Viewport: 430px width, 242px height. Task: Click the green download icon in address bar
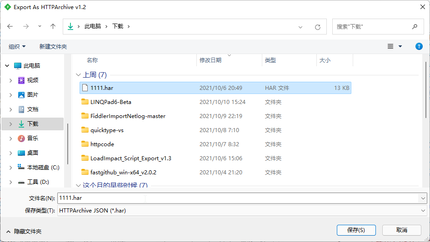pyautogui.click(x=70, y=26)
